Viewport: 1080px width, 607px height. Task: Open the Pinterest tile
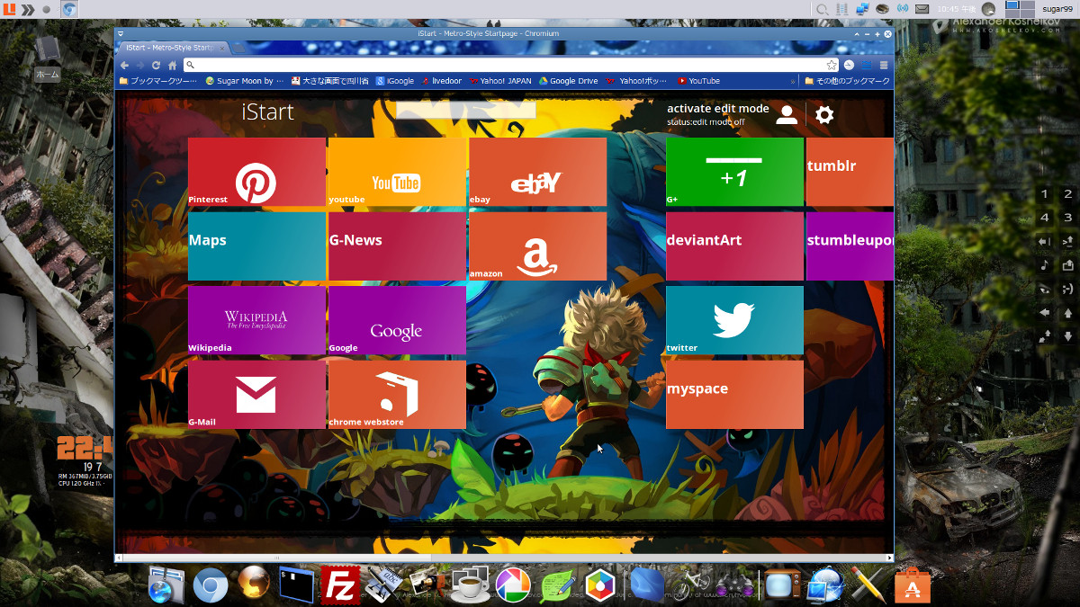click(x=256, y=172)
